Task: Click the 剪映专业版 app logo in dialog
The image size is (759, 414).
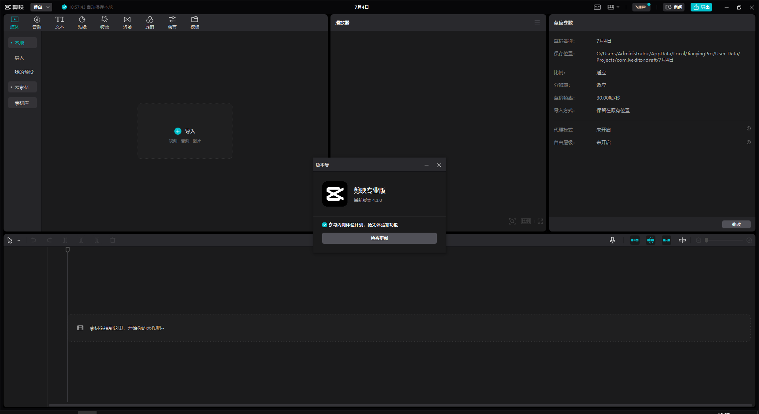Action: 335,194
